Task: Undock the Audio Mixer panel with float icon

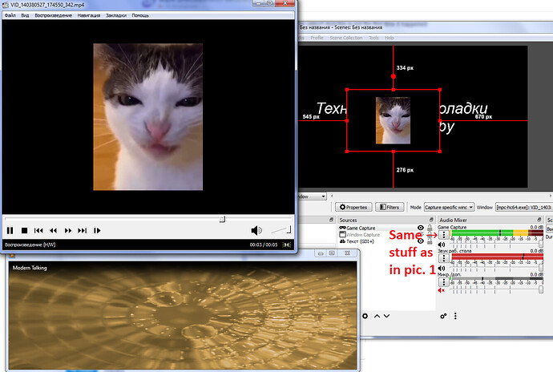Action: click(x=539, y=220)
